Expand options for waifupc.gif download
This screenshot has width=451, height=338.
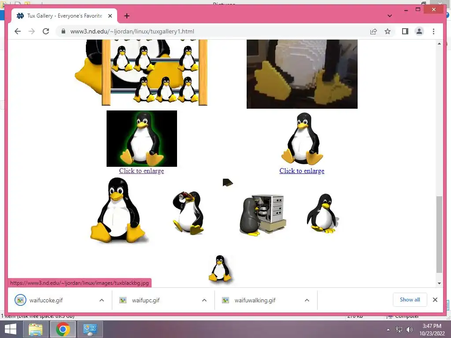click(x=204, y=300)
